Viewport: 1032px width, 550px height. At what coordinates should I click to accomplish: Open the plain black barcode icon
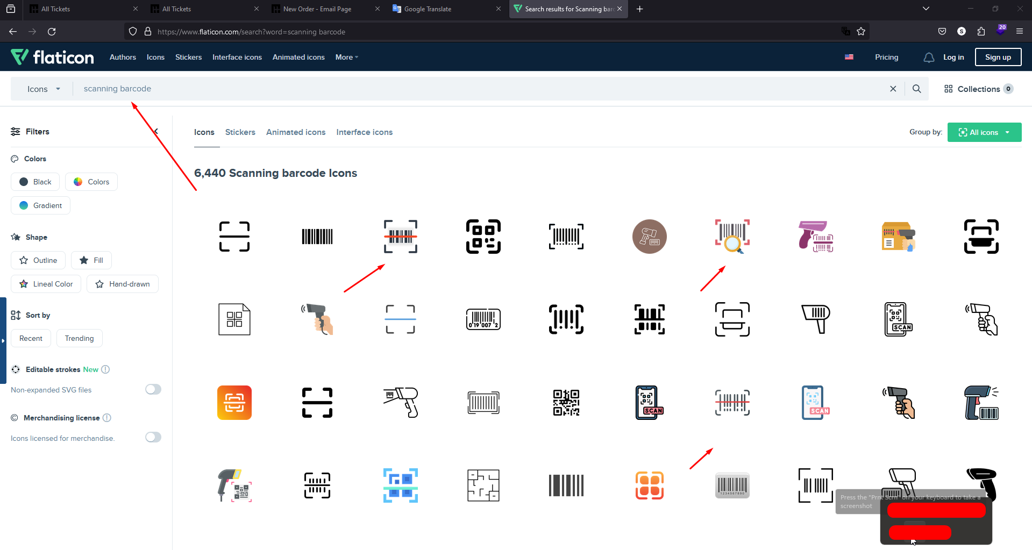[317, 237]
